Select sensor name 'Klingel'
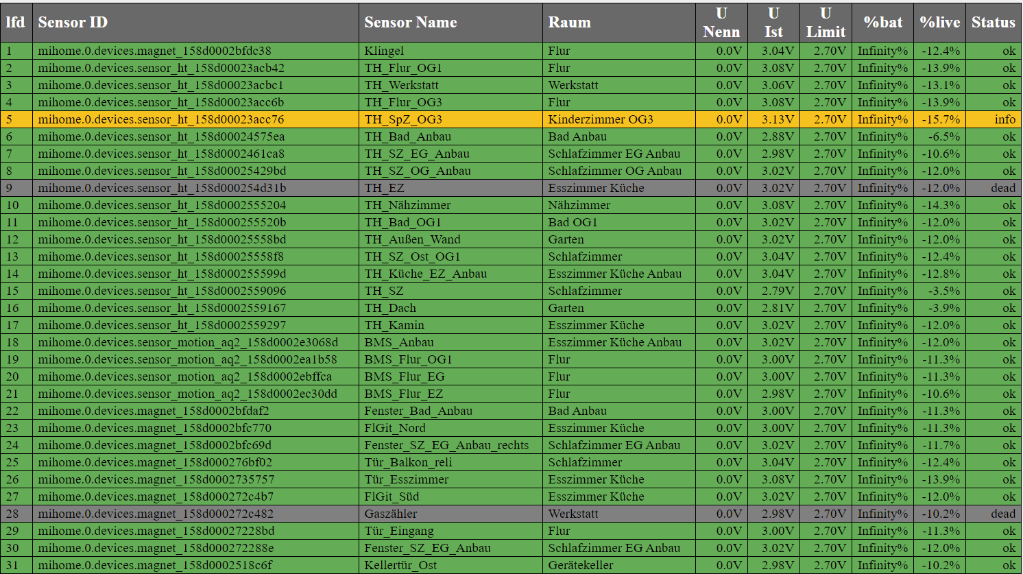Viewport: 1023px width, 574px height. [384, 51]
